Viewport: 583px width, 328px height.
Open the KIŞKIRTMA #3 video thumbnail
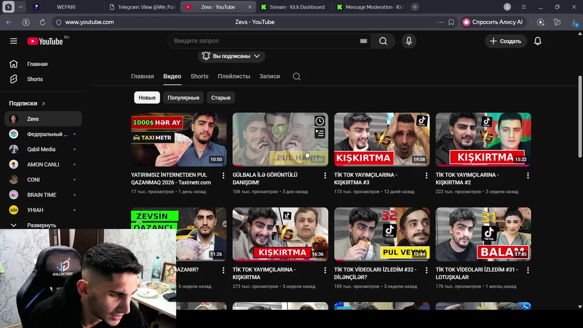[382, 139]
